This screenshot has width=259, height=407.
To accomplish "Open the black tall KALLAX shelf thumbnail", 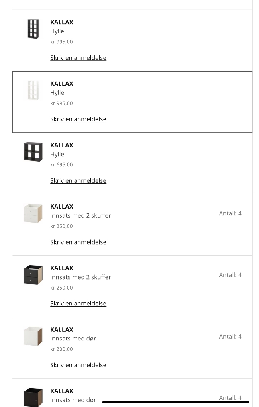I will click(33, 29).
